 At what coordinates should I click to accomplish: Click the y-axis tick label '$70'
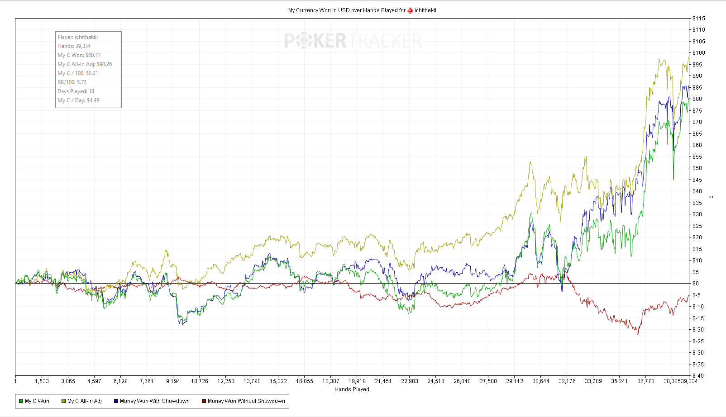(697, 122)
